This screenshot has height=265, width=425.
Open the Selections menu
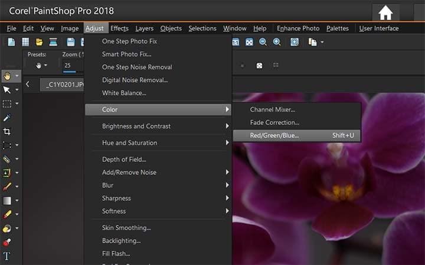[x=202, y=28]
